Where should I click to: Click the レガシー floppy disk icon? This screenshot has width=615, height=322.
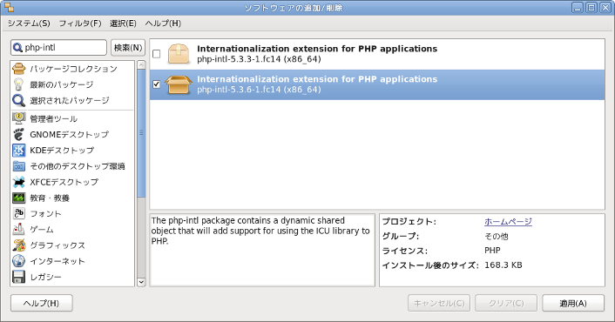(19, 277)
